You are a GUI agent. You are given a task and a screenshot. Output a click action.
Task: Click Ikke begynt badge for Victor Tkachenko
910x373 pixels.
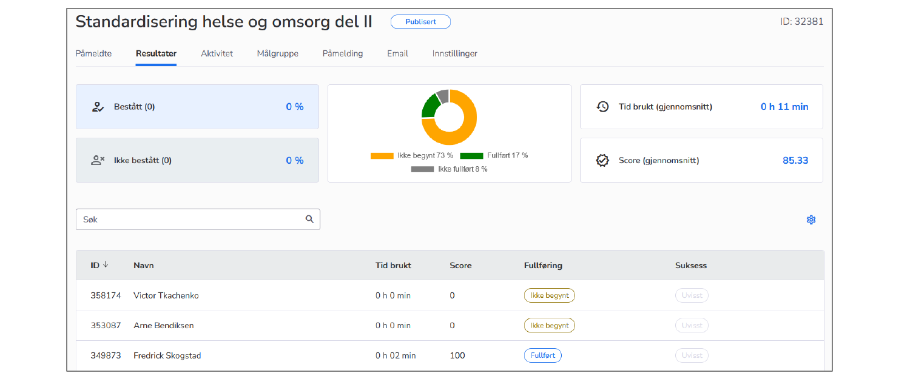pos(550,296)
